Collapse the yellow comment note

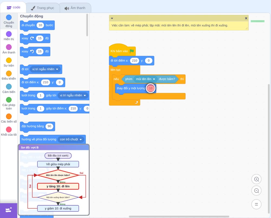[x=112, y=18]
